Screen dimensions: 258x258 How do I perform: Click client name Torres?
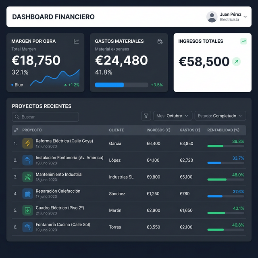[115, 227]
